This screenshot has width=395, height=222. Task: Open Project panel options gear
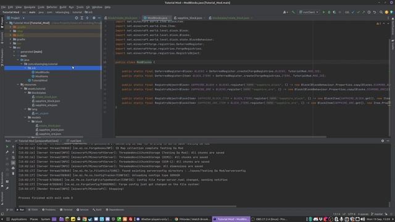94,18
